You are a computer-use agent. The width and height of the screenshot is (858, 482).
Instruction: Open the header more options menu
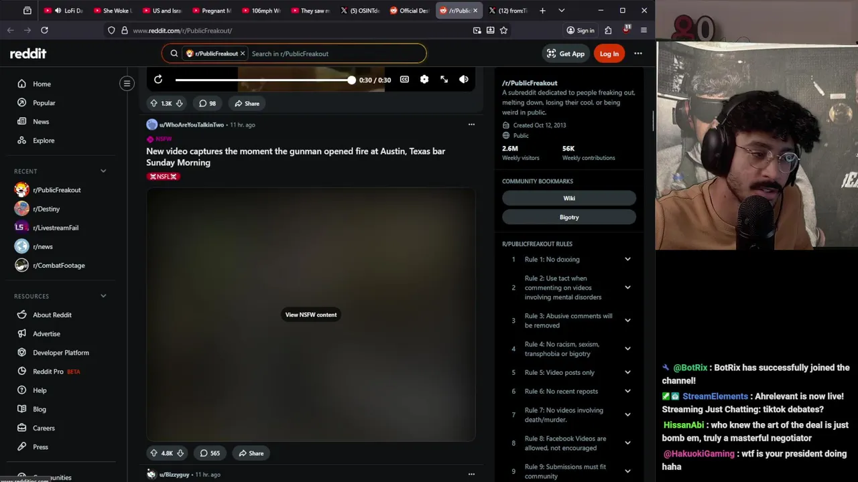[x=638, y=54]
